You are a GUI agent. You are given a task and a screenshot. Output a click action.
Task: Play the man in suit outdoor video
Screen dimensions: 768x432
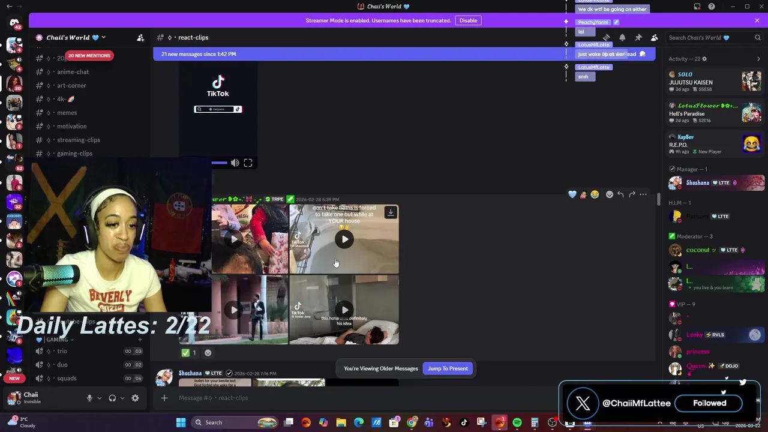pos(234,310)
